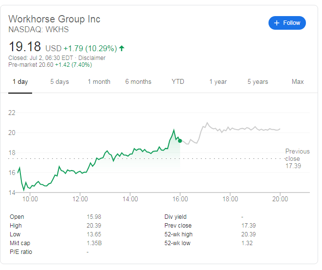Follow Workhorse Group stock

tap(287, 23)
